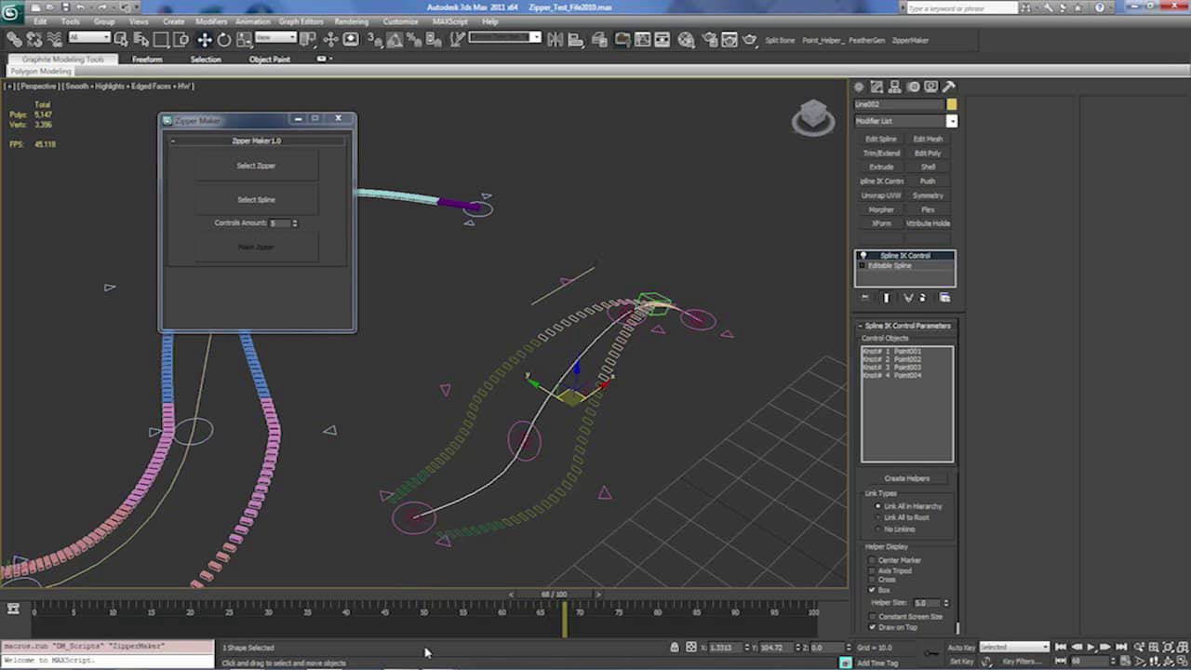Viewport: 1191px width, 670px height.
Task: Open the Display command panel tab
Action: [931, 87]
